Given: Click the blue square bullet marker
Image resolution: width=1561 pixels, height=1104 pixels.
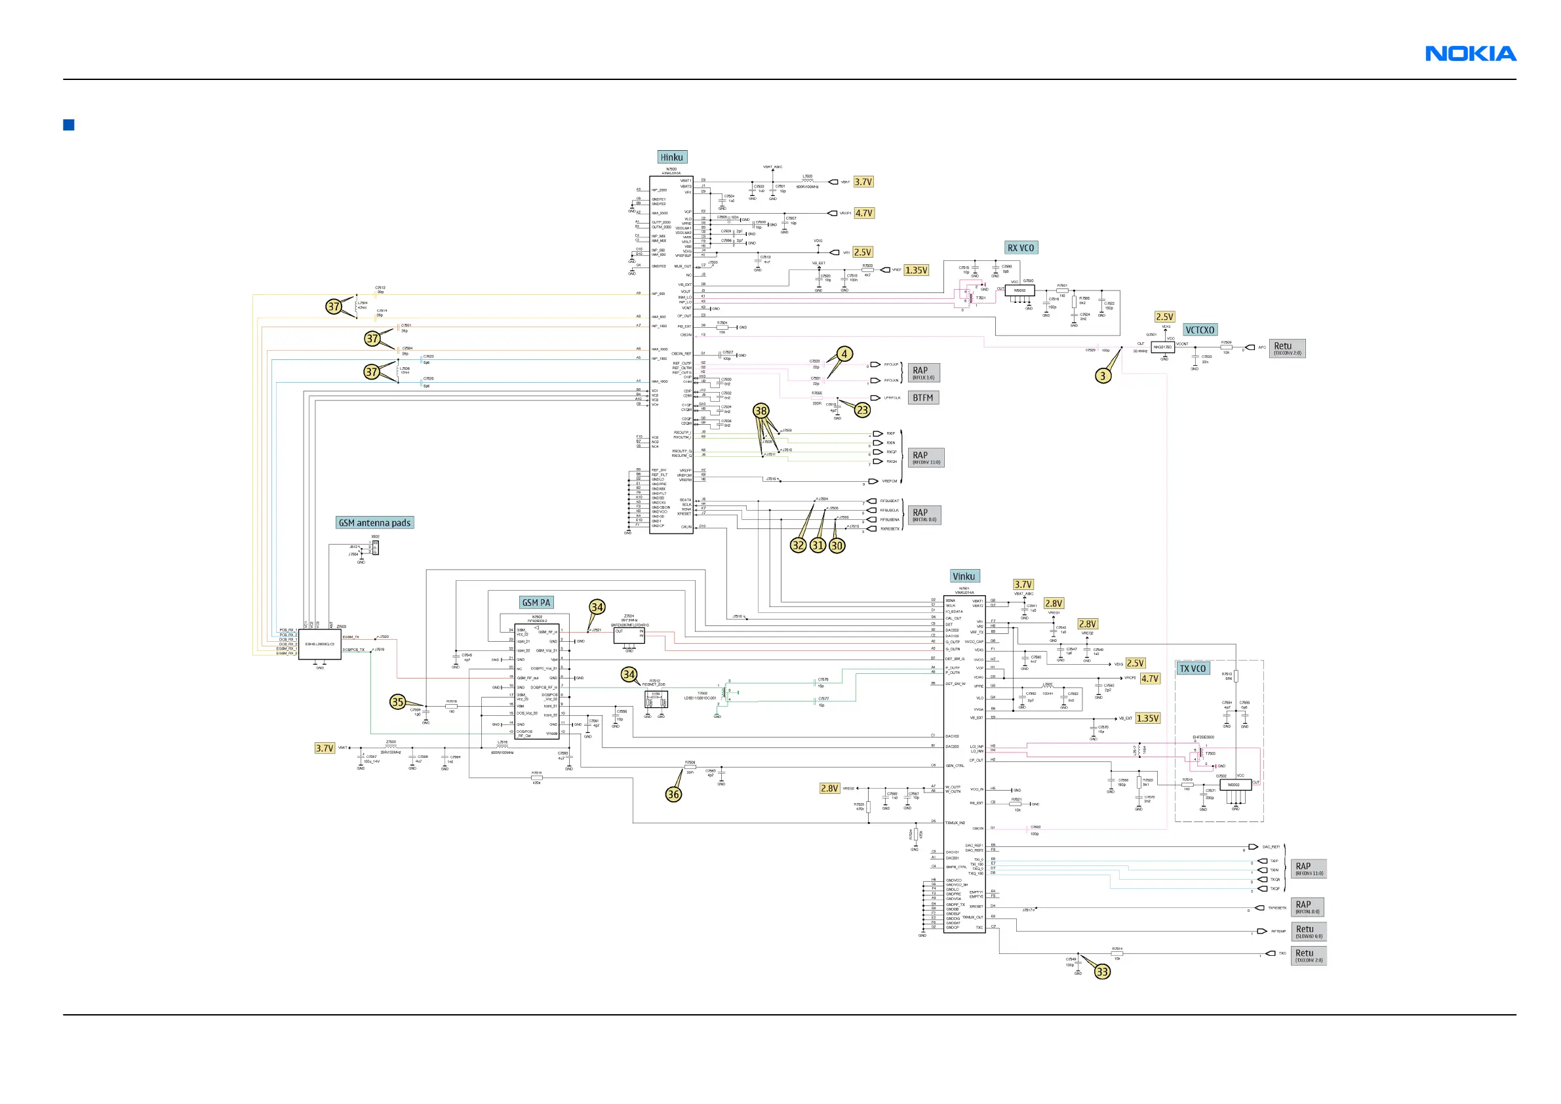Looking at the screenshot, I should coord(69,125).
